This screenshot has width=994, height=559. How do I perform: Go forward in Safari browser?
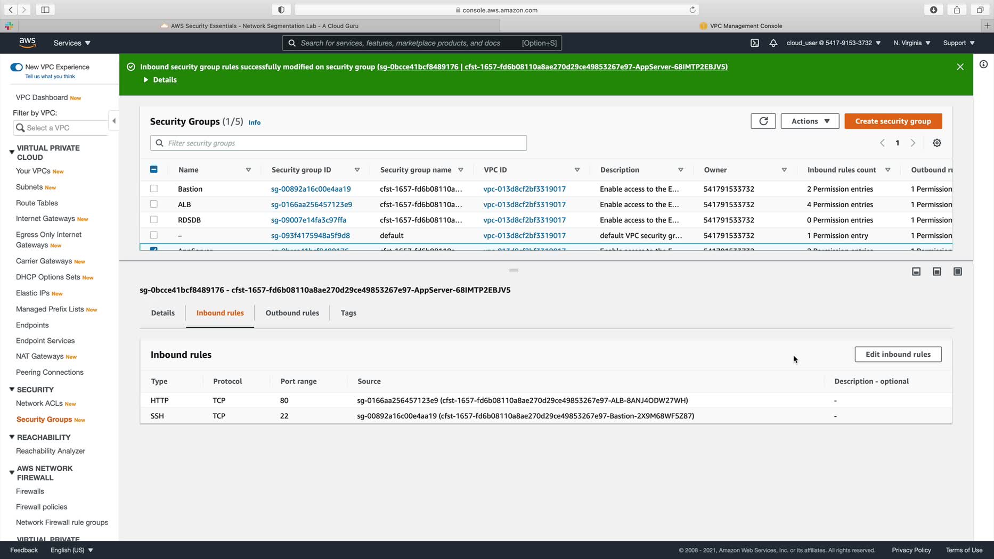23,10
